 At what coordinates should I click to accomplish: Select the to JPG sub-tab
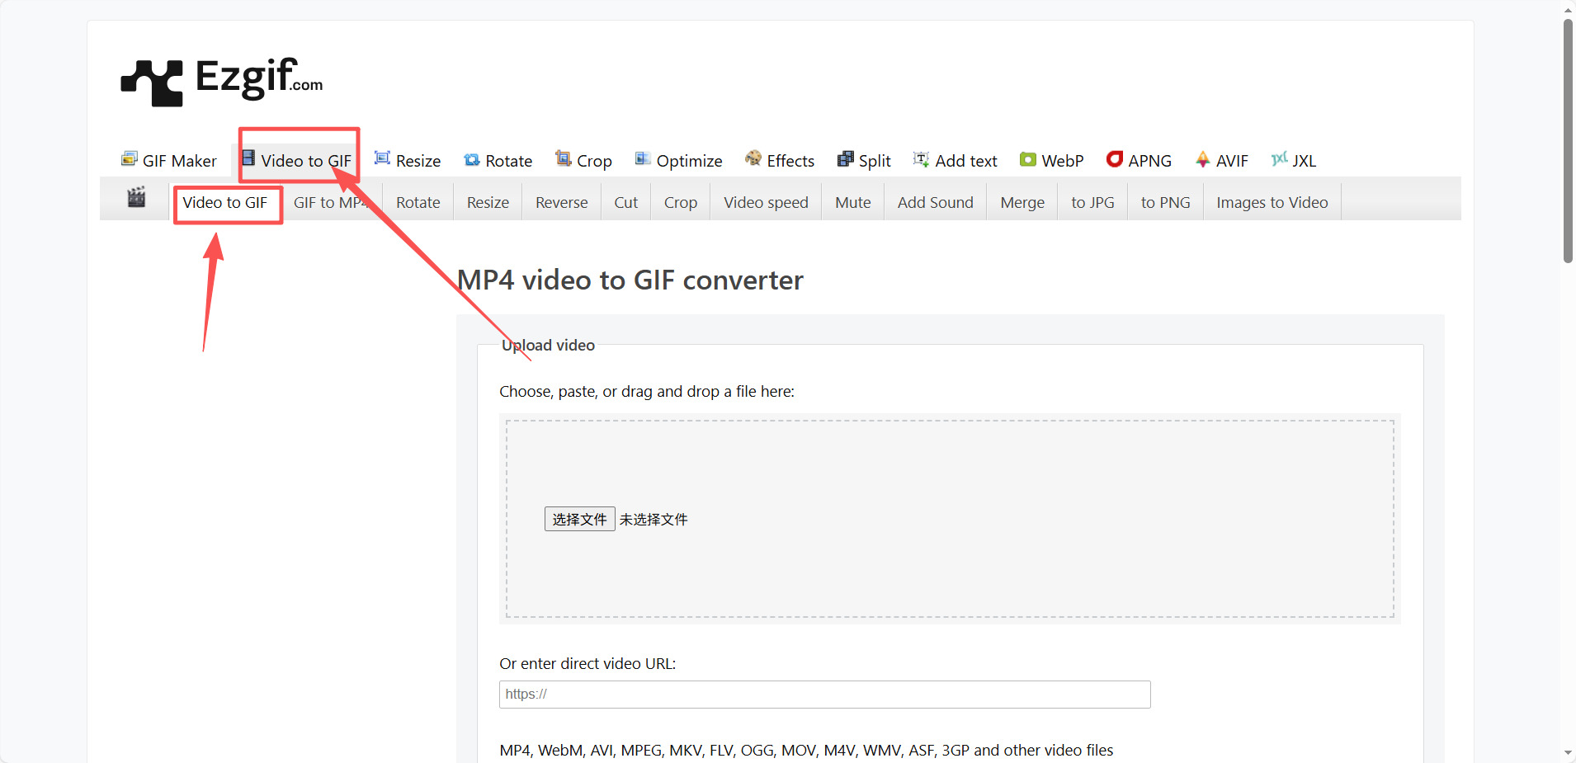point(1093,203)
